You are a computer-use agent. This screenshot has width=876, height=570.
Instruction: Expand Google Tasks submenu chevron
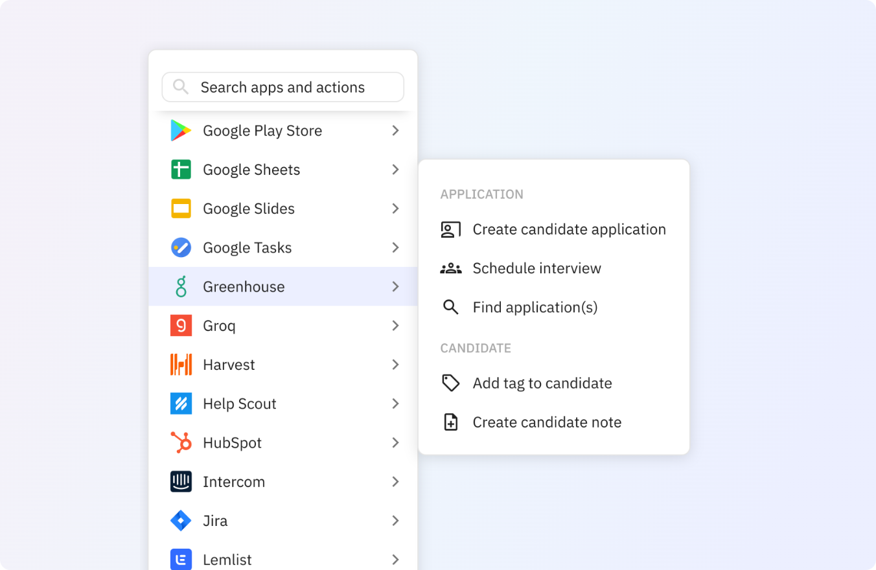(x=395, y=247)
